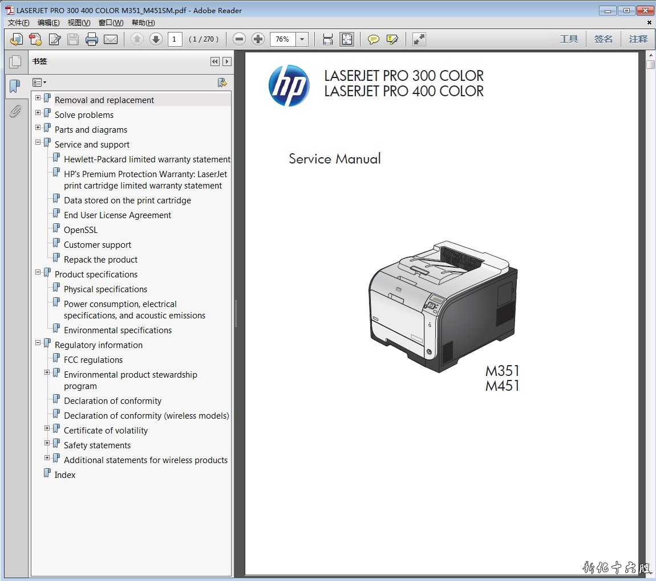Image resolution: width=656 pixels, height=581 pixels.
Task: Toggle the page thumbnails panel
Action: [x=15, y=62]
